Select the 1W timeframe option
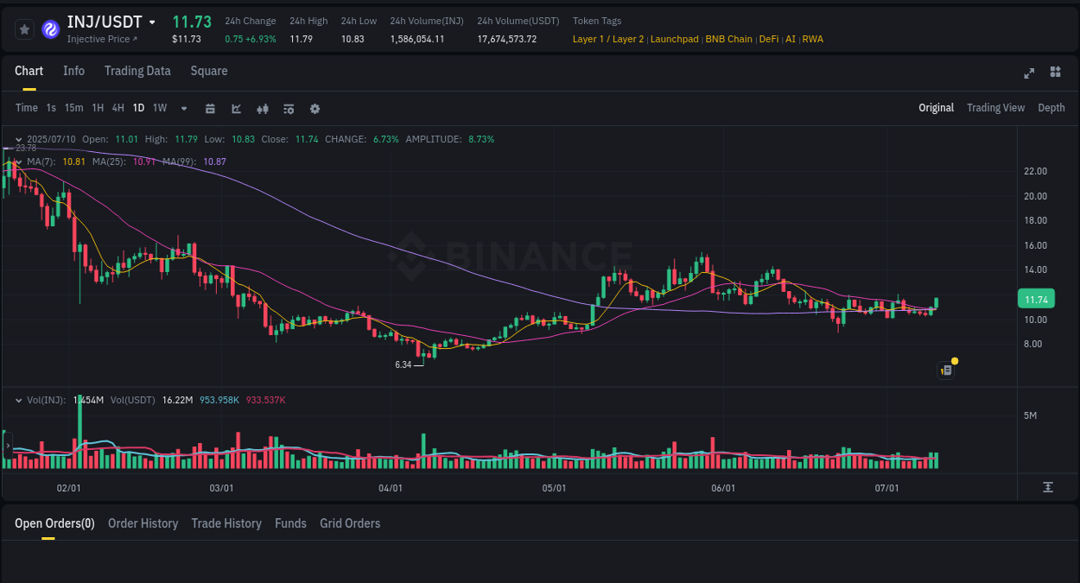The height and width of the screenshot is (583, 1080). tap(159, 107)
